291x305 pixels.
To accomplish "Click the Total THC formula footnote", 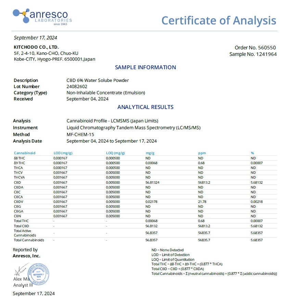I will tap(187, 264).
